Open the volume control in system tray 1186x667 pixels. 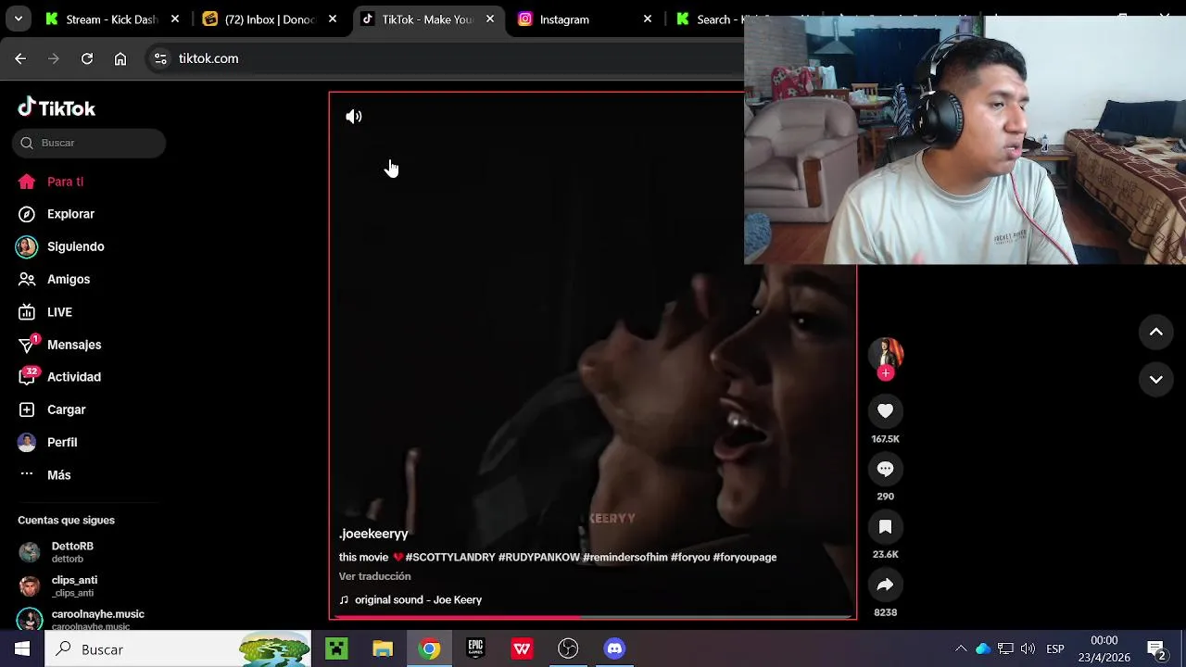1028,648
